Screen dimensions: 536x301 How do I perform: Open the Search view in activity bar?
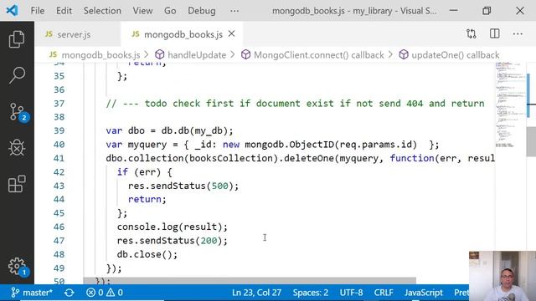17,75
